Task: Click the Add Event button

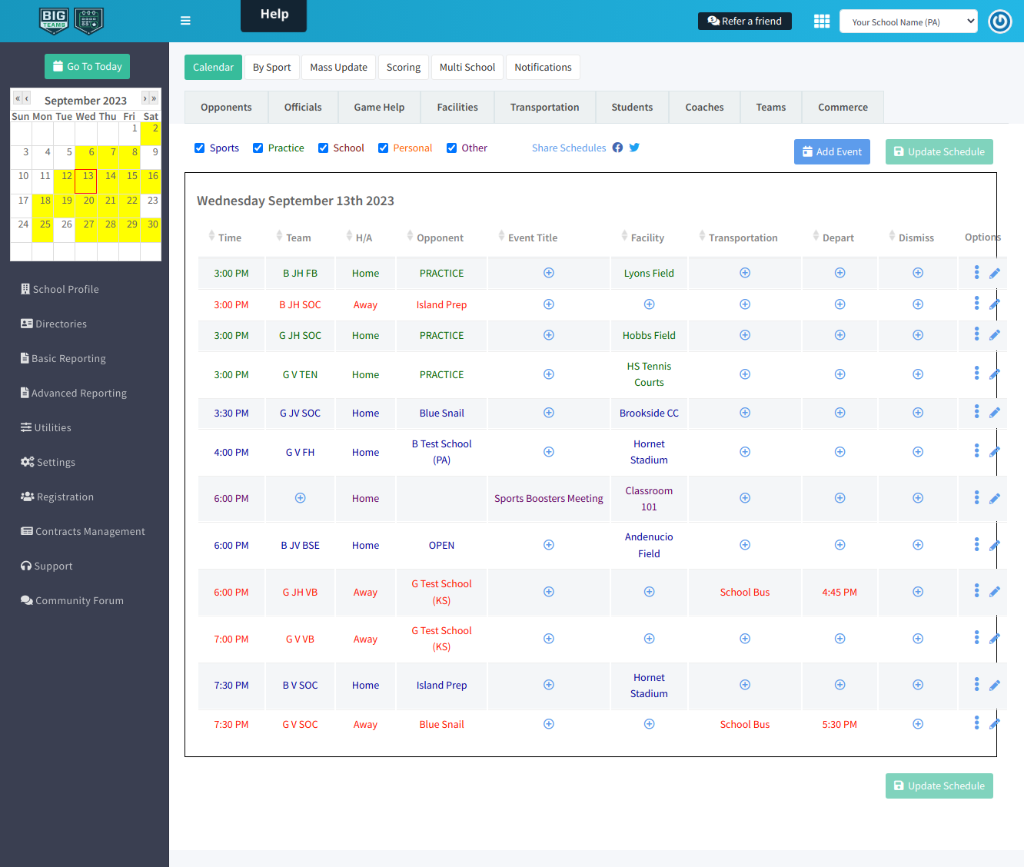Action: click(x=832, y=151)
